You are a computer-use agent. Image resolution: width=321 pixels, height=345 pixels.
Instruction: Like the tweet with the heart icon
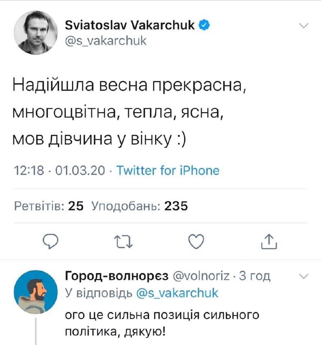(x=196, y=241)
